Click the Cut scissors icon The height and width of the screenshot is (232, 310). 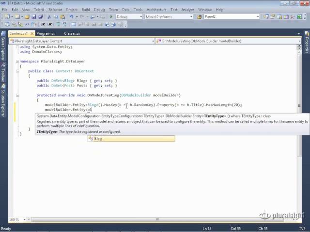tap(49, 17)
